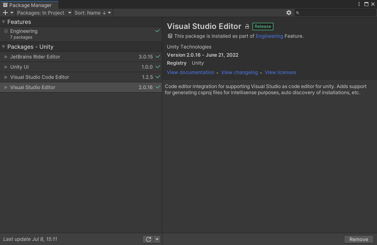Click the lock icon beside the package title
This screenshot has height=245, width=377.
(247, 26)
